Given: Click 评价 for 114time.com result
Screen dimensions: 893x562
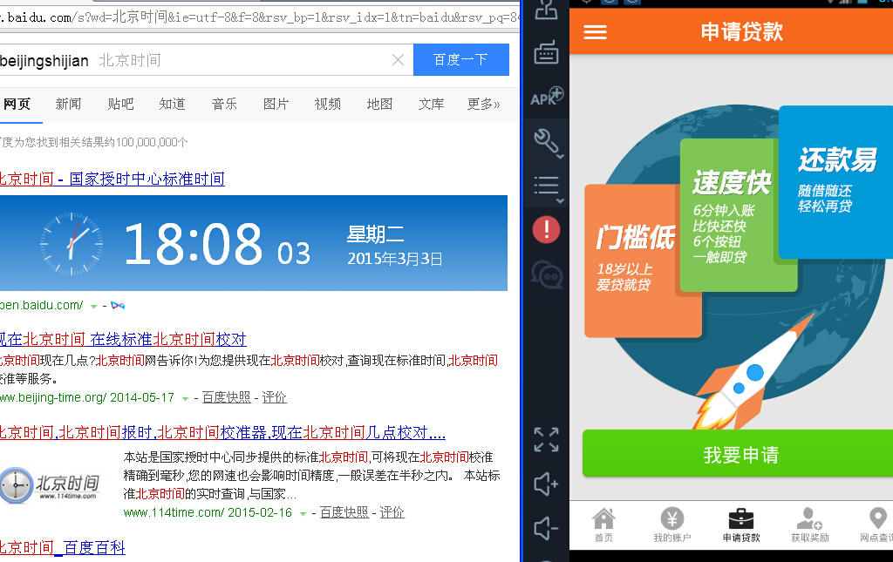Looking at the screenshot, I should [x=392, y=512].
